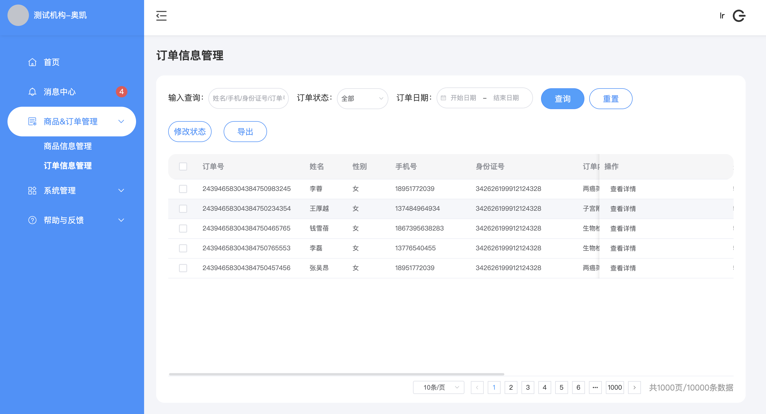Viewport: 766px width, 414px height.
Task: Click the calendar icon in the date range
Action: 443,98
